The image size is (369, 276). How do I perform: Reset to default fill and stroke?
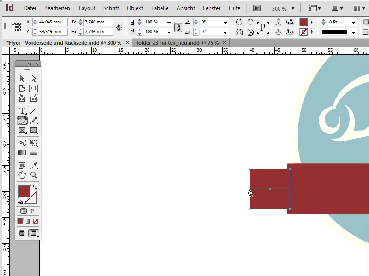[x=20, y=201]
